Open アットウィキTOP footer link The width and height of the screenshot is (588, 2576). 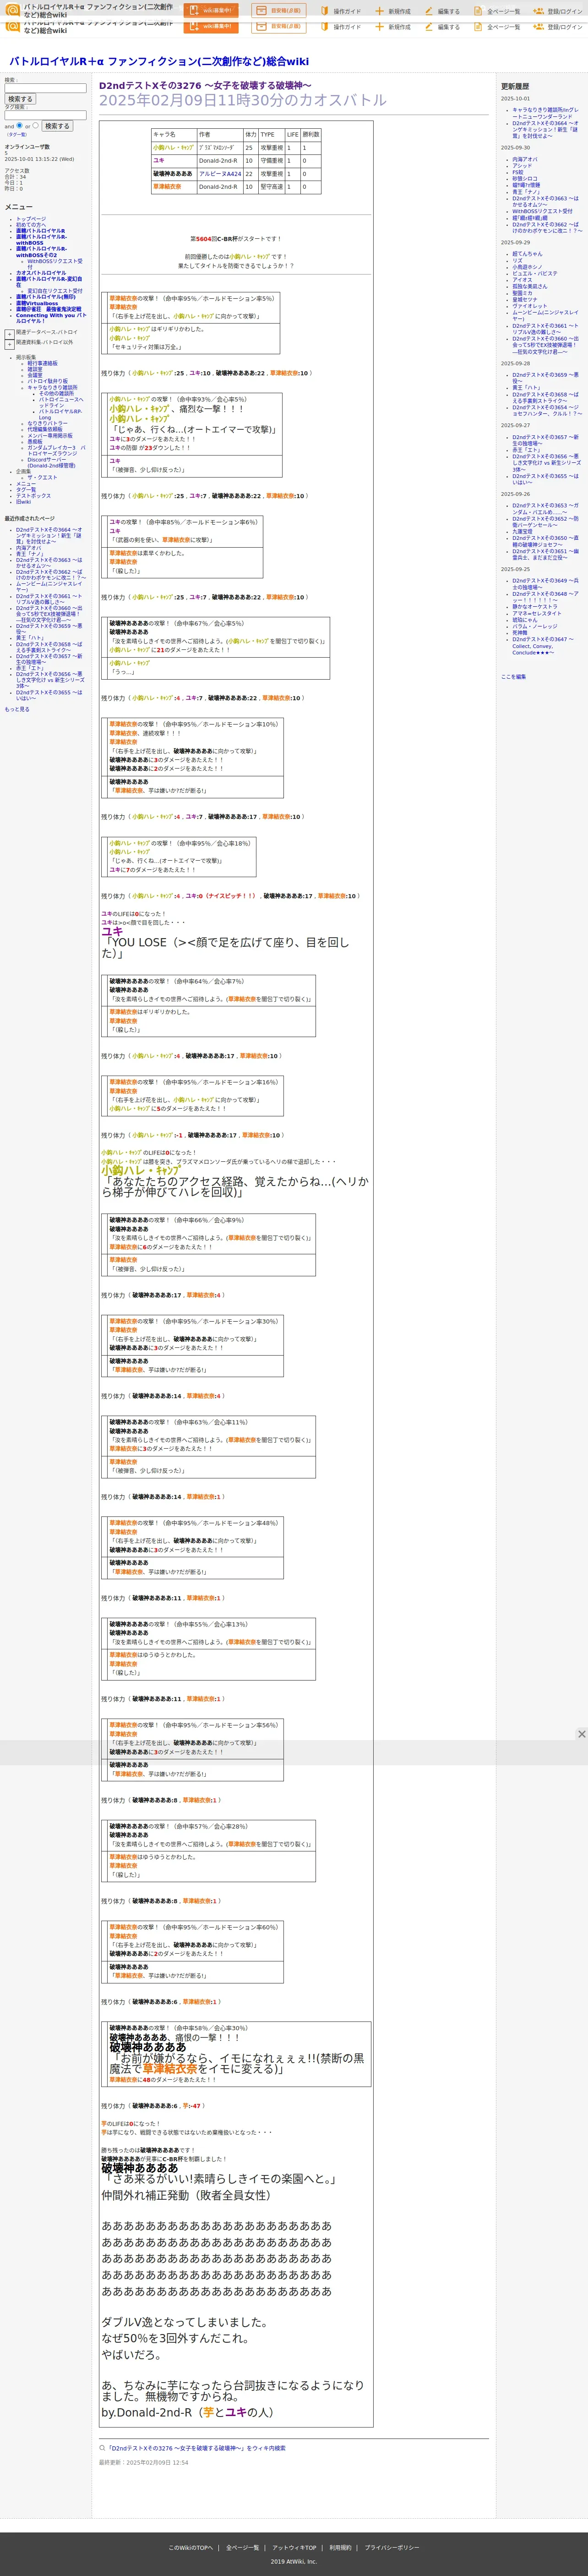(x=294, y=2547)
